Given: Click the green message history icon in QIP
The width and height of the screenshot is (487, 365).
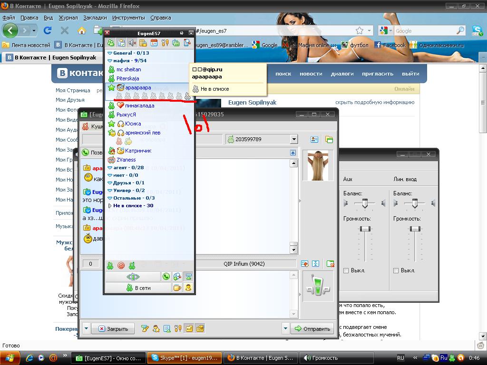Looking at the screenshot, I should pyautogui.click(x=176, y=43).
